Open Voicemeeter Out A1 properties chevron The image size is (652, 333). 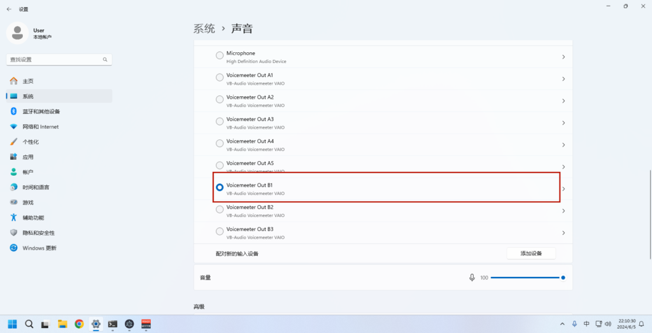pos(563,79)
